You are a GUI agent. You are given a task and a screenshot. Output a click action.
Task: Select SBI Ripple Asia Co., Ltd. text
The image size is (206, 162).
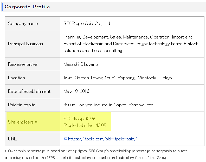[x=87, y=23]
